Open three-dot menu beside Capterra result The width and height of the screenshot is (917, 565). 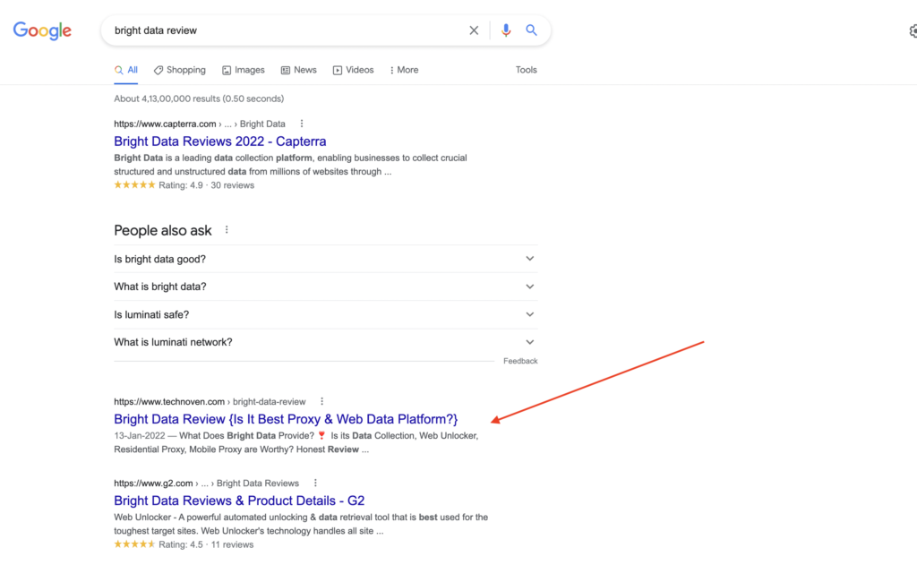click(x=302, y=124)
